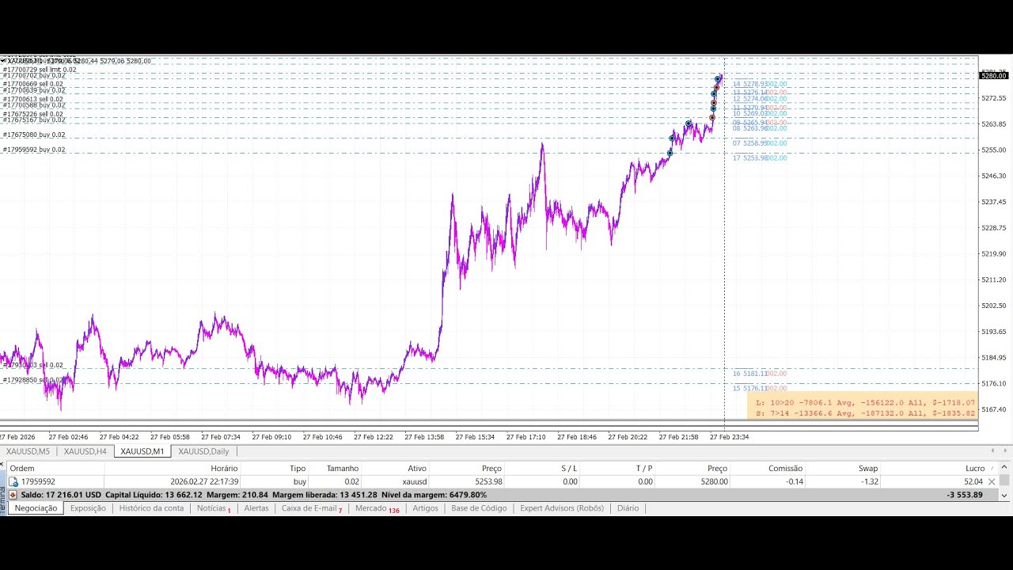
Task: Click the total loss -3 553.89 value
Action: coord(965,495)
